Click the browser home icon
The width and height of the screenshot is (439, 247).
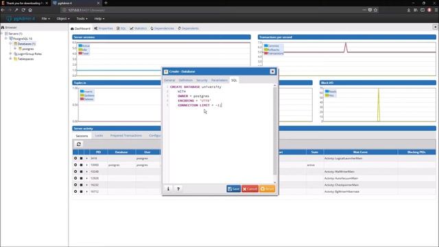coord(30,10)
